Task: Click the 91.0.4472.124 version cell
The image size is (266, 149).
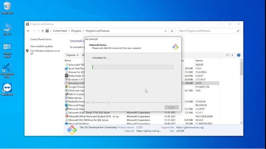Action: (x=202, y=87)
